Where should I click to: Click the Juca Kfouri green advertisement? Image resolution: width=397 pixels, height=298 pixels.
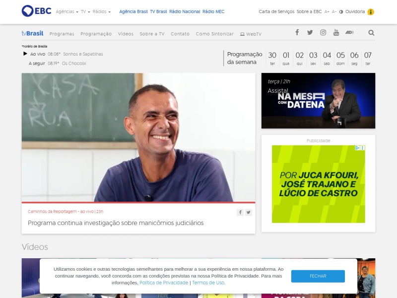[x=318, y=184]
